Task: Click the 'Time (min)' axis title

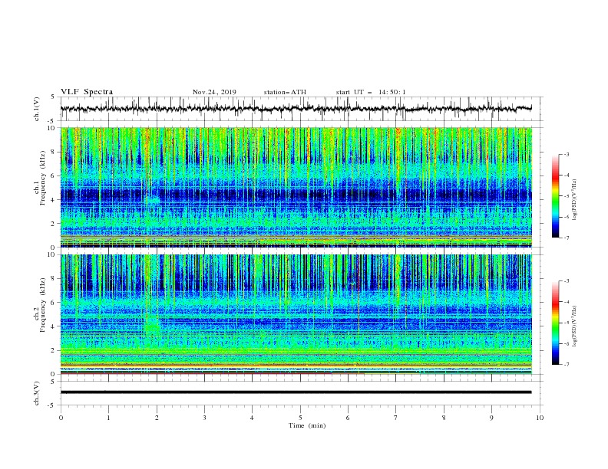Action: [307, 425]
